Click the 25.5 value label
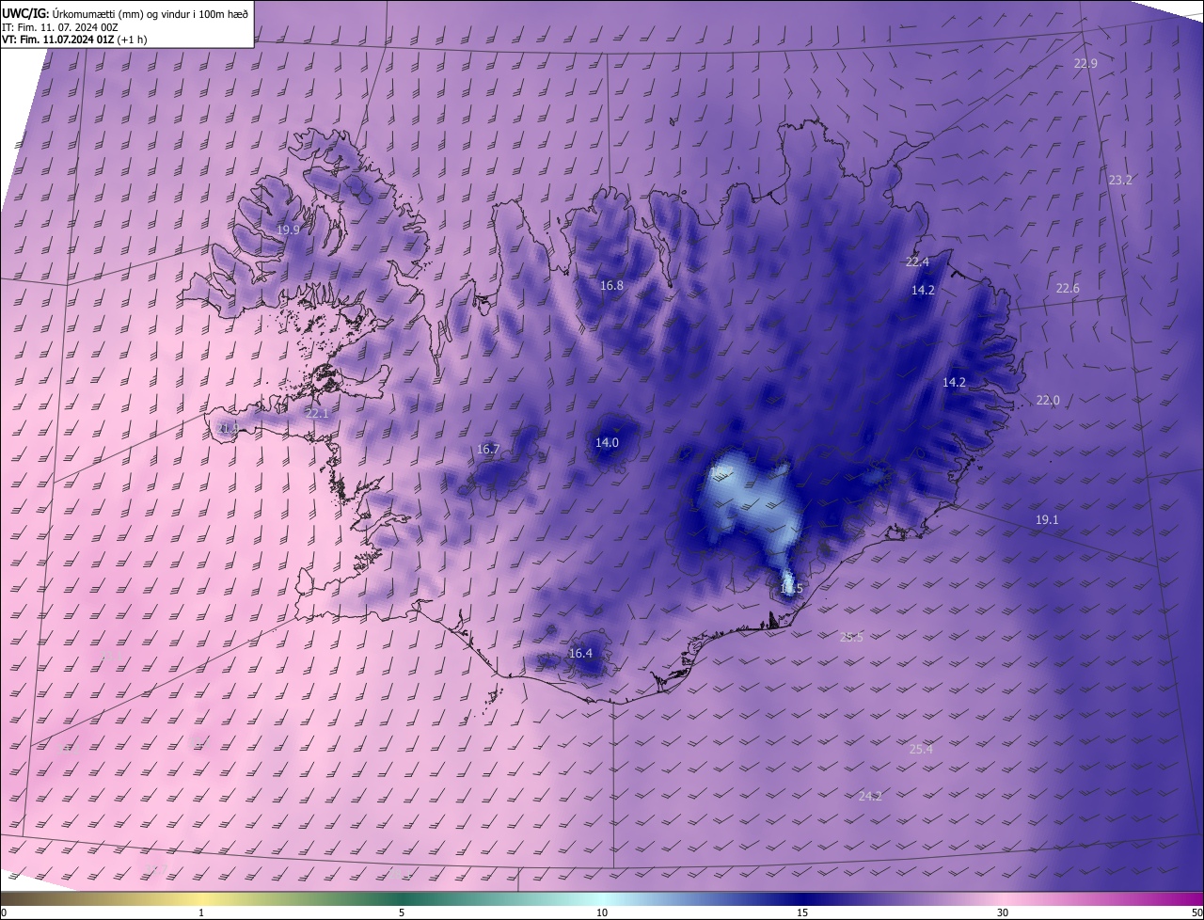This screenshot has height=920, width=1204. (851, 637)
